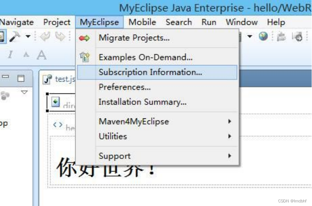312x206 pixels.
Task: Open the Project menu
Action: pyautogui.click(x=57, y=22)
